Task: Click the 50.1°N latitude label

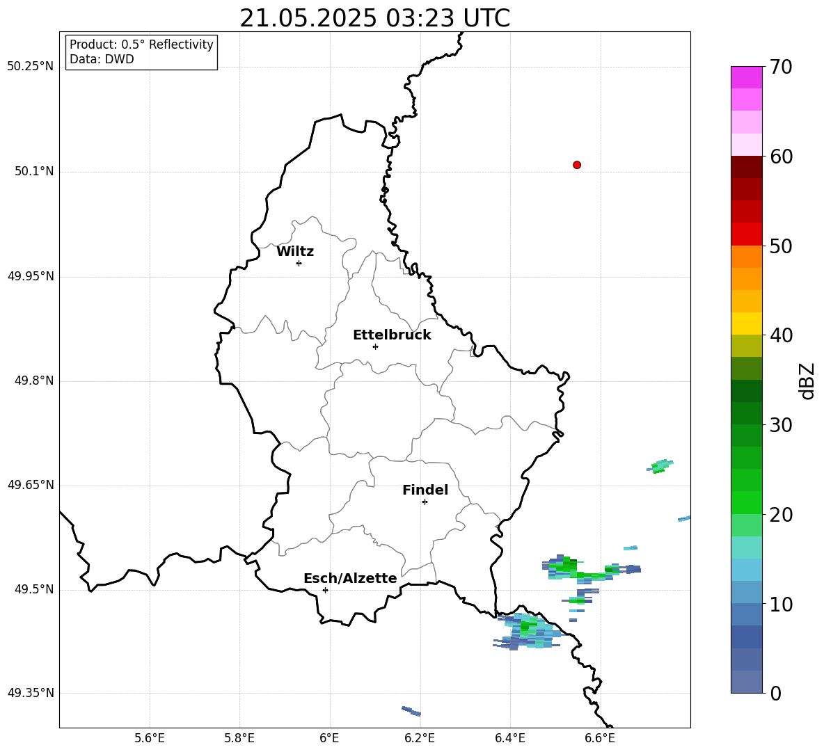Action: 34,171
